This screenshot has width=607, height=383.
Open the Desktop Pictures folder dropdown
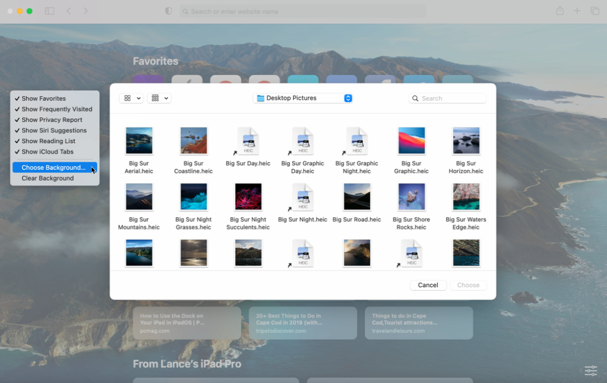(303, 98)
